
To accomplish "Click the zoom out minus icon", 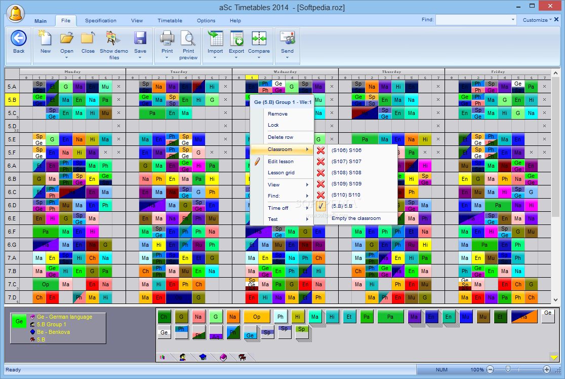I will tap(490, 369).
